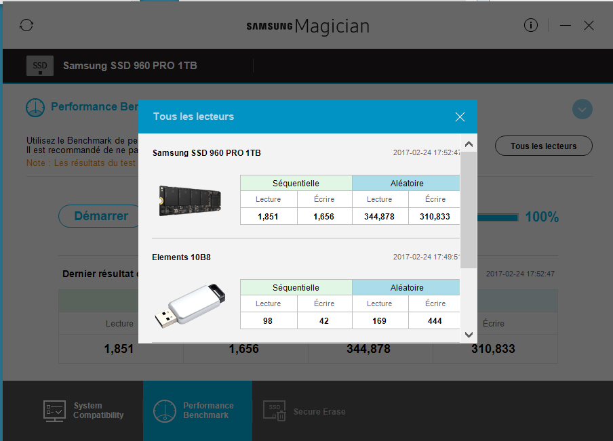Click Séquentielle header in Samsung SSD table
The image size is (613, 441).
(296, 183)
